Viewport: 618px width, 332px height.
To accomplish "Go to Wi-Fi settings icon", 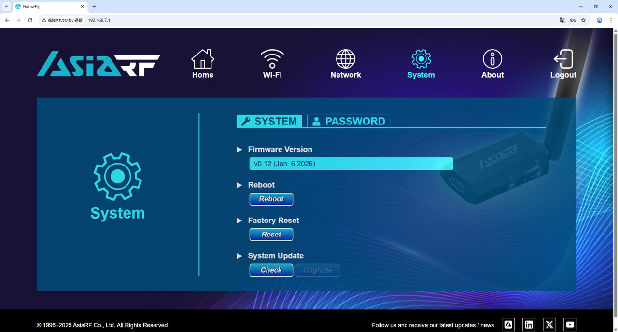I will 272,59.
